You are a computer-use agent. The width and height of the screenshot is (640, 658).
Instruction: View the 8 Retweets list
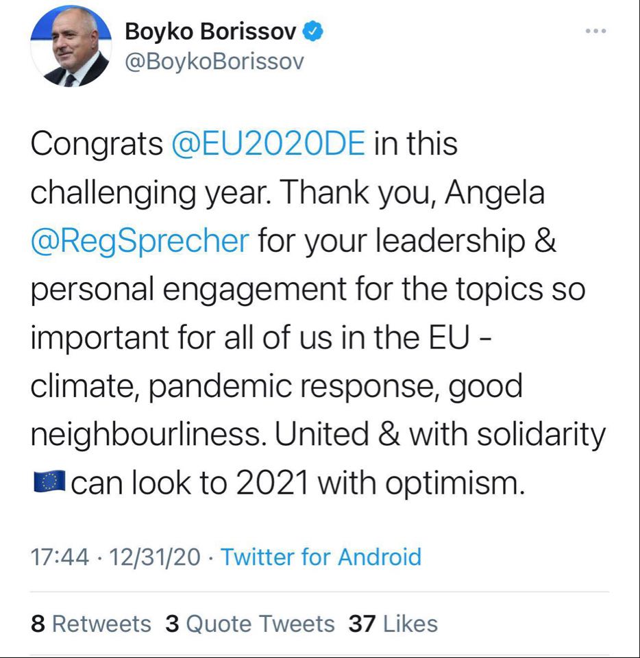(91, 624)
